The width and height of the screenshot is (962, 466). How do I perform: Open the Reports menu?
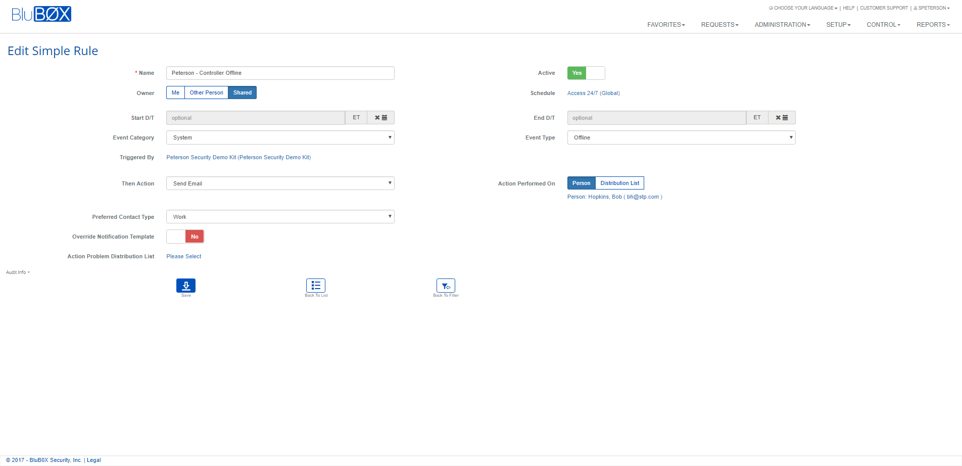pos(933,25)
